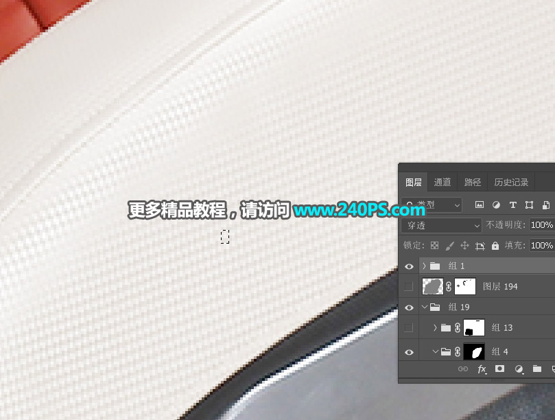Add layer mask button at panel bottom
The image size is (555, 420).
pyautogui.click(x=500, y=369)
